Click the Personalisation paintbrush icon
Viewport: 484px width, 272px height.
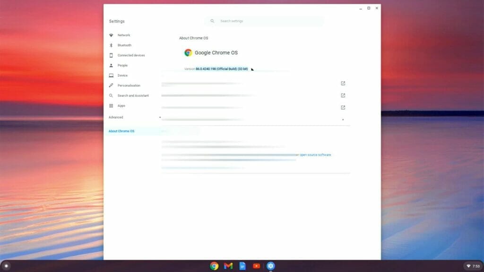[111, 85]
